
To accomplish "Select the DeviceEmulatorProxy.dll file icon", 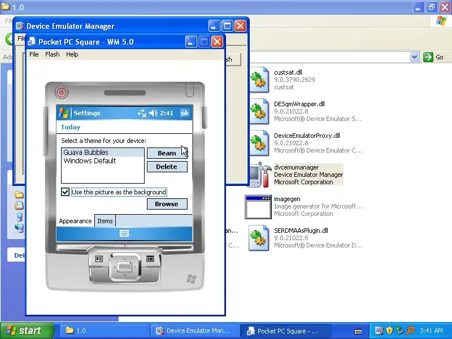I will click(259, 143).
